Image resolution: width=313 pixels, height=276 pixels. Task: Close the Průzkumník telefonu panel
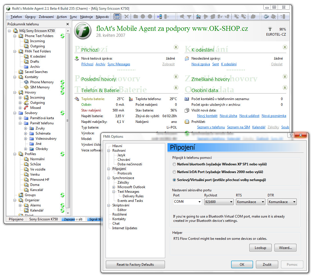(x=68, y=24)
